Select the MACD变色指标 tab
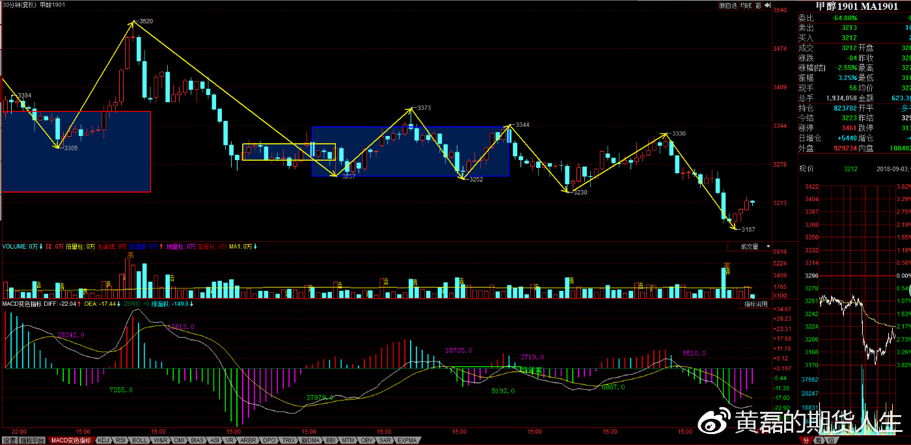 (71, 440)
